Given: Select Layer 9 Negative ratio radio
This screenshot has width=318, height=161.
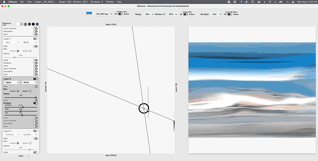Looking at the screenshot, I should (30, 143).
